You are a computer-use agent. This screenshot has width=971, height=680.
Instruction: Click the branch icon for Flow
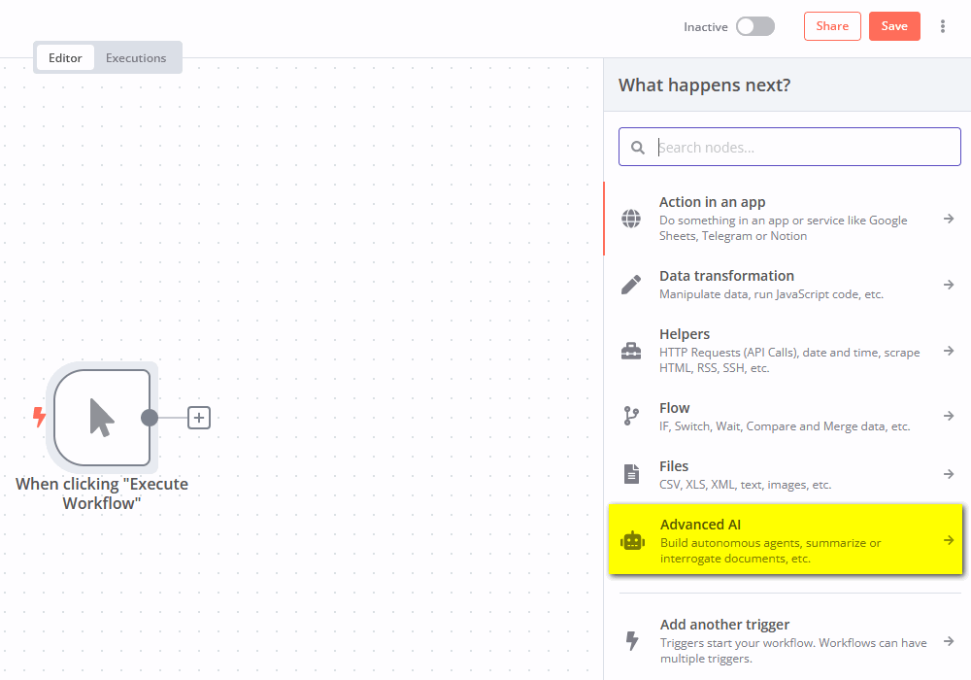point(631,416)
